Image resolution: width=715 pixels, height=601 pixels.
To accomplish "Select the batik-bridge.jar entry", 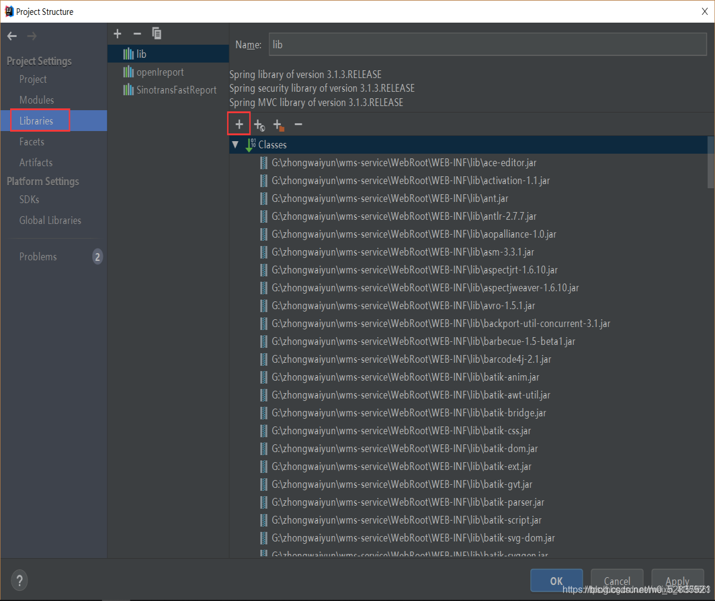I will click(x=409, y=413).
